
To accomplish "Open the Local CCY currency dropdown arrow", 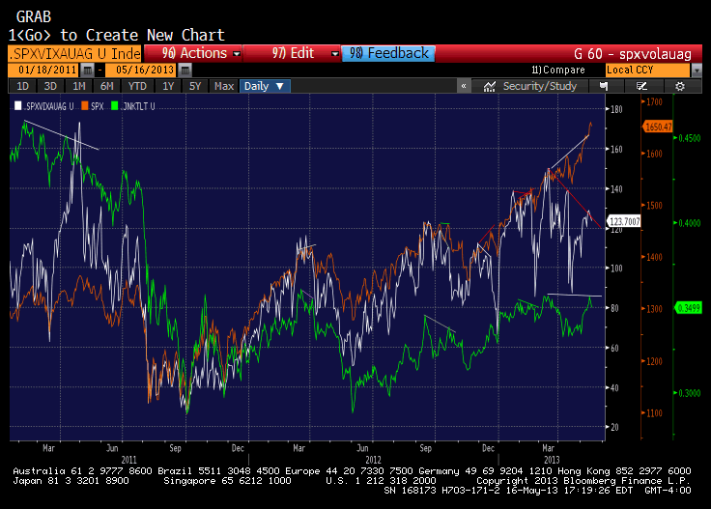I will click(x=697, y=71).
